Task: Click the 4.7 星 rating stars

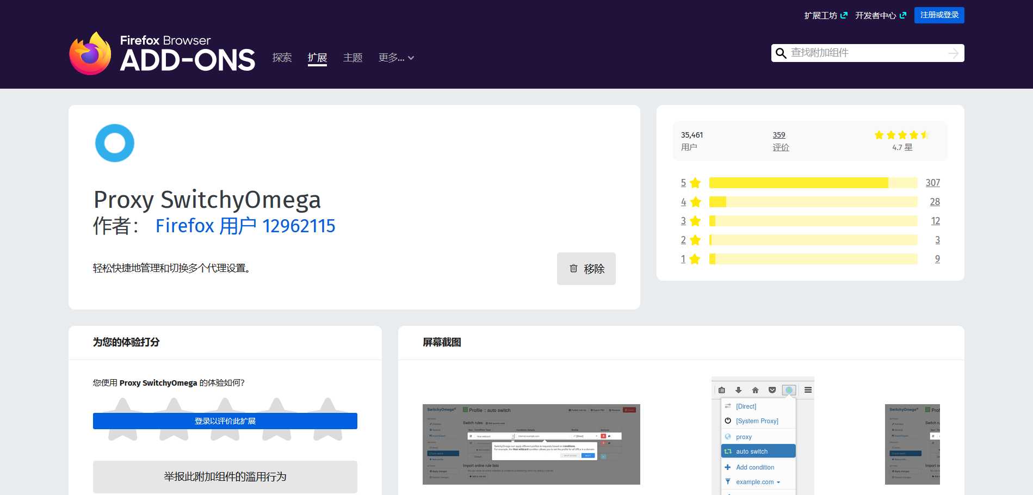Action: (x=902, y=135)
